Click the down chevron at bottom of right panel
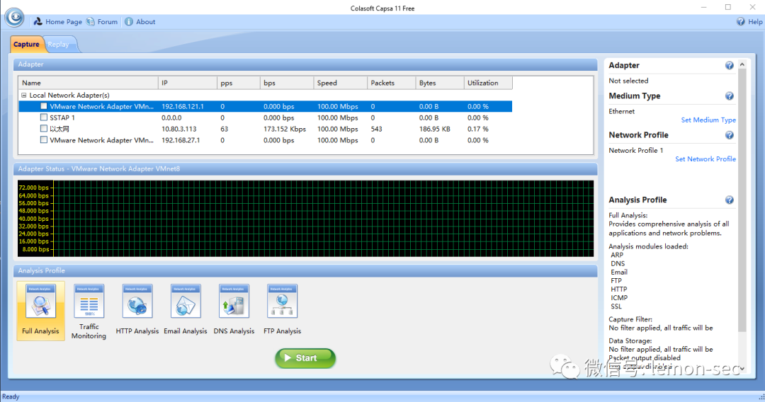The image size is (765, 402). click(742, 369)
